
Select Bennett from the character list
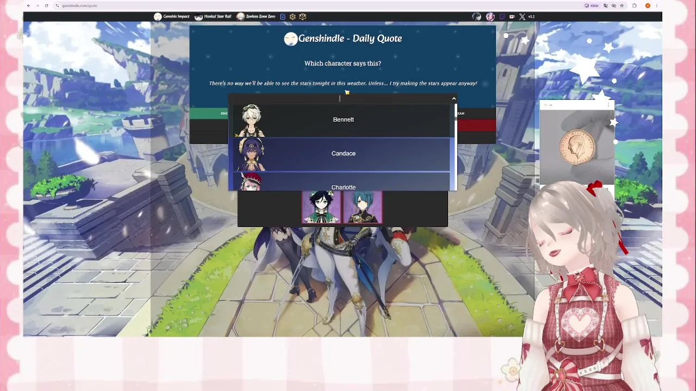point(341,120)
